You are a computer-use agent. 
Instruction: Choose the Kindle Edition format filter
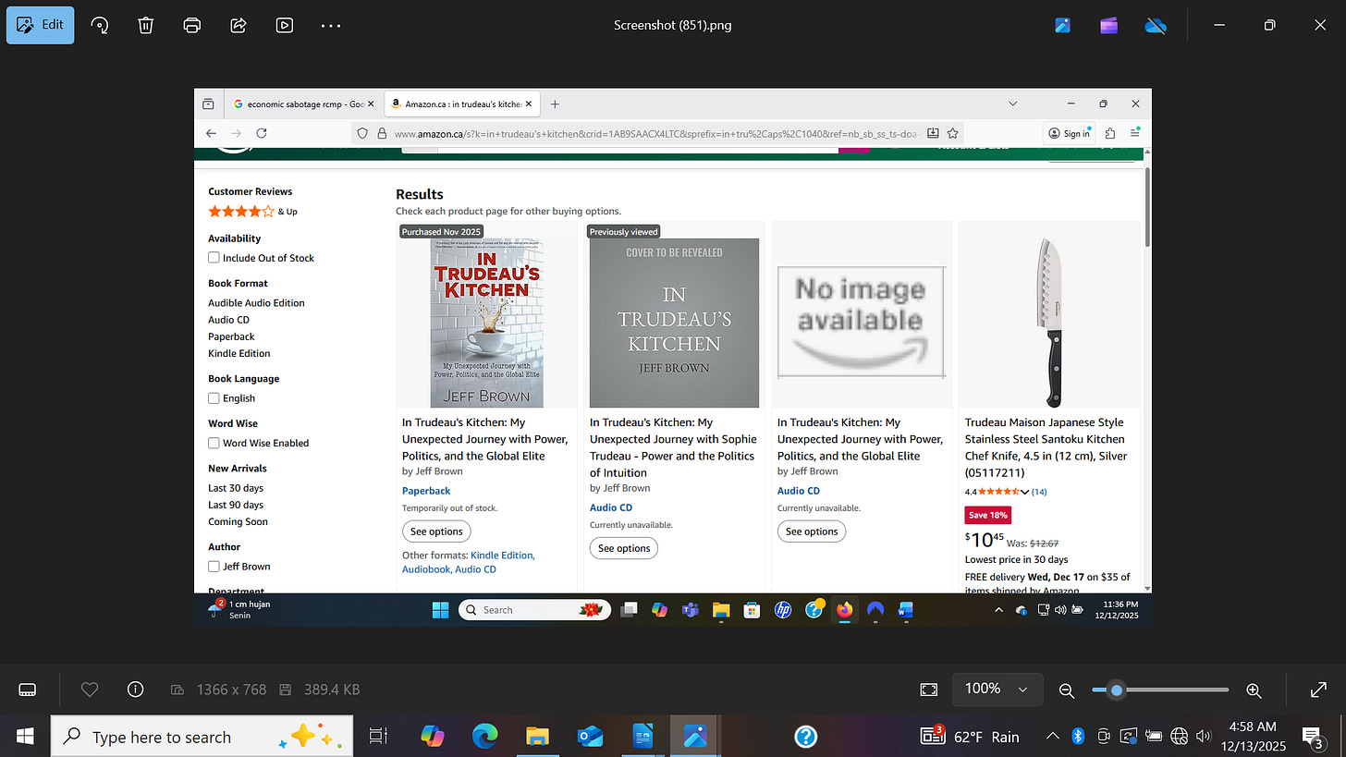point(239,353)
